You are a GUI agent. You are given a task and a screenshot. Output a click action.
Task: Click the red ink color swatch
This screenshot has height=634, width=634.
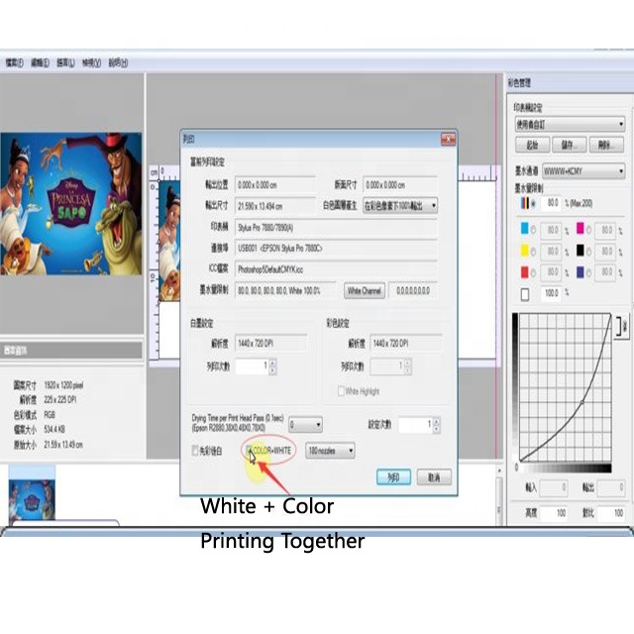(524, 272)
